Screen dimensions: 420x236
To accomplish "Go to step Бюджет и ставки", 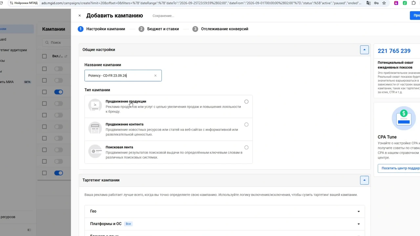I will click(159, 29).
